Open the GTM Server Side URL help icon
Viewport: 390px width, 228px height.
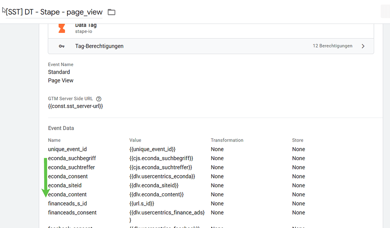99,99
